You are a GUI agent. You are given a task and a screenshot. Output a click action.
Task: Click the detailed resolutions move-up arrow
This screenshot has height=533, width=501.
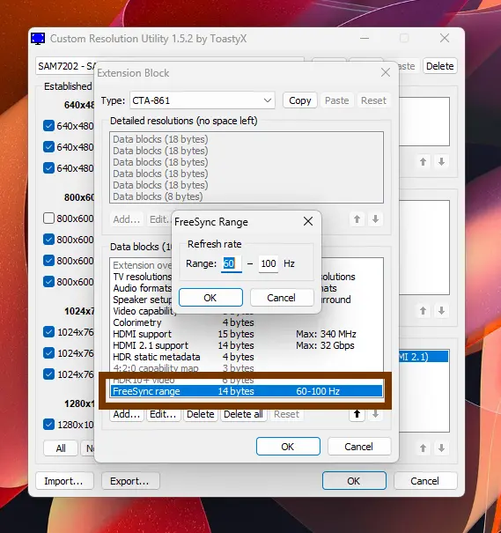point(357,219)
